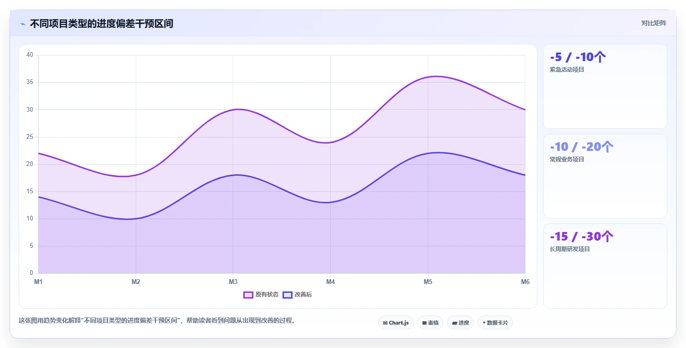Click the 25 y-axis label
This screenshot has height=348, width=686.
click(30, 137)
